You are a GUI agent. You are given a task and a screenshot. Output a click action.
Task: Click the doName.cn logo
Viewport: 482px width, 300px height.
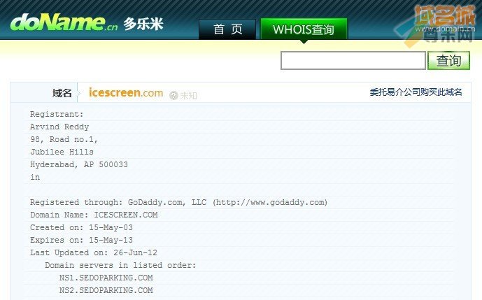pos(64,22)
